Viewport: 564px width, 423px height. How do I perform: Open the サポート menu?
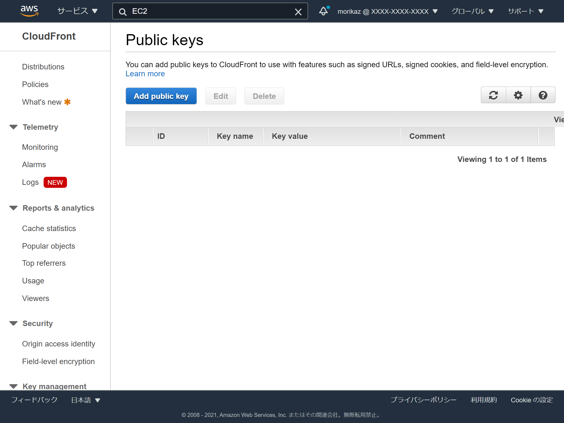[x=525, y=11]
